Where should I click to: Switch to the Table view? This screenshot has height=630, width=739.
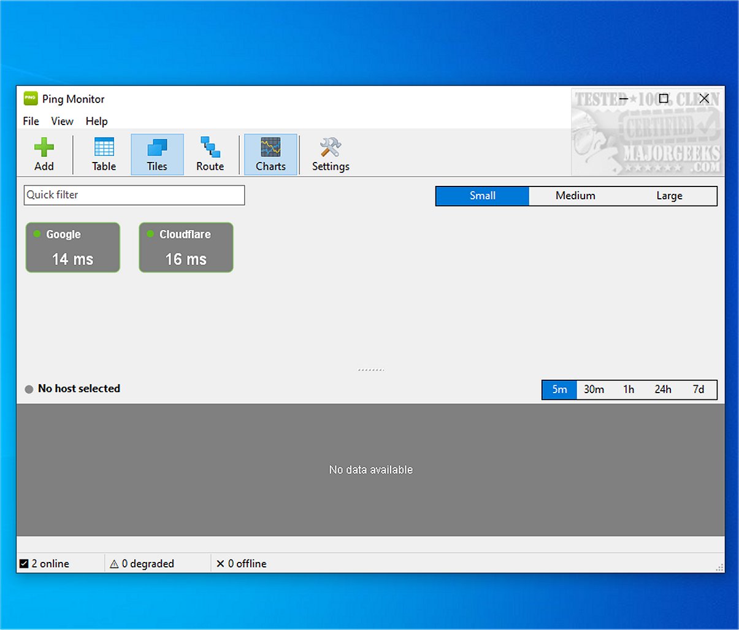104,155
